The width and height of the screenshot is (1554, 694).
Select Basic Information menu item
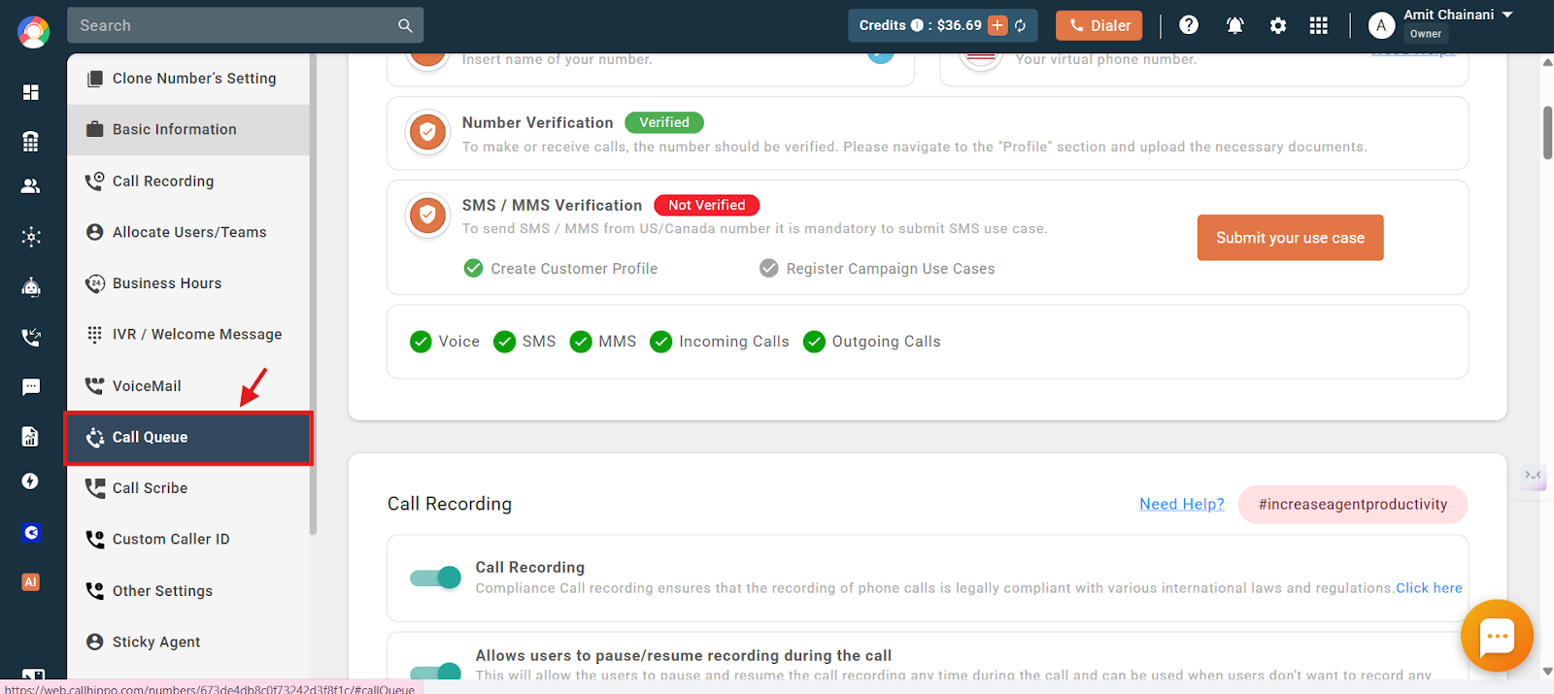coord(188,129)
